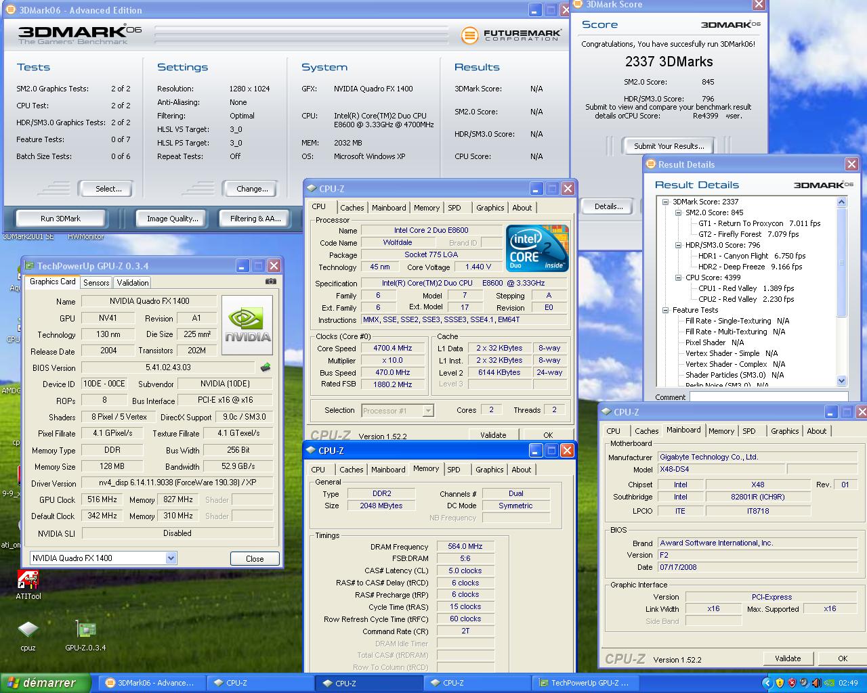This screenshot has width=867, height=693.
Task: Click the GPU-Z screenshot camera icon
Action: [270, 282]
